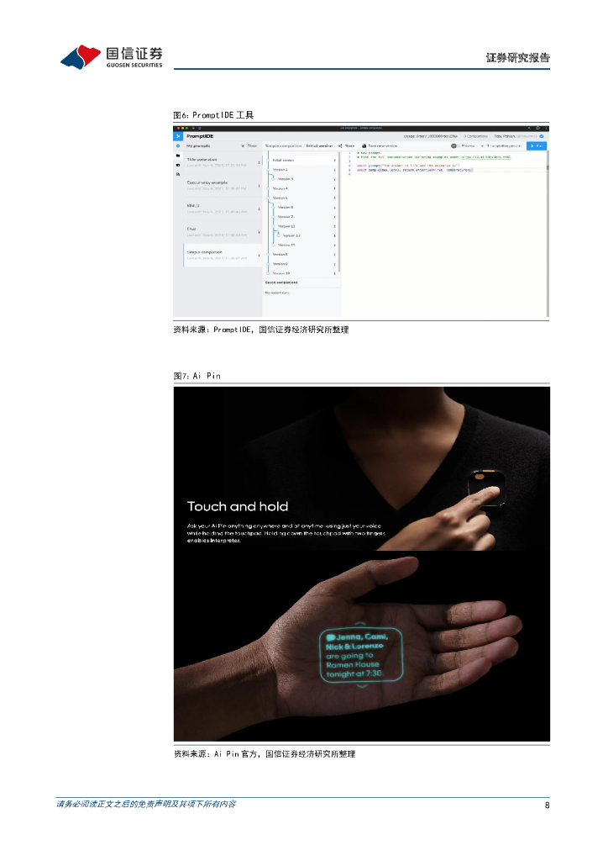
Task: Click code line 4 await prompt statement
Action: point(408,166)
